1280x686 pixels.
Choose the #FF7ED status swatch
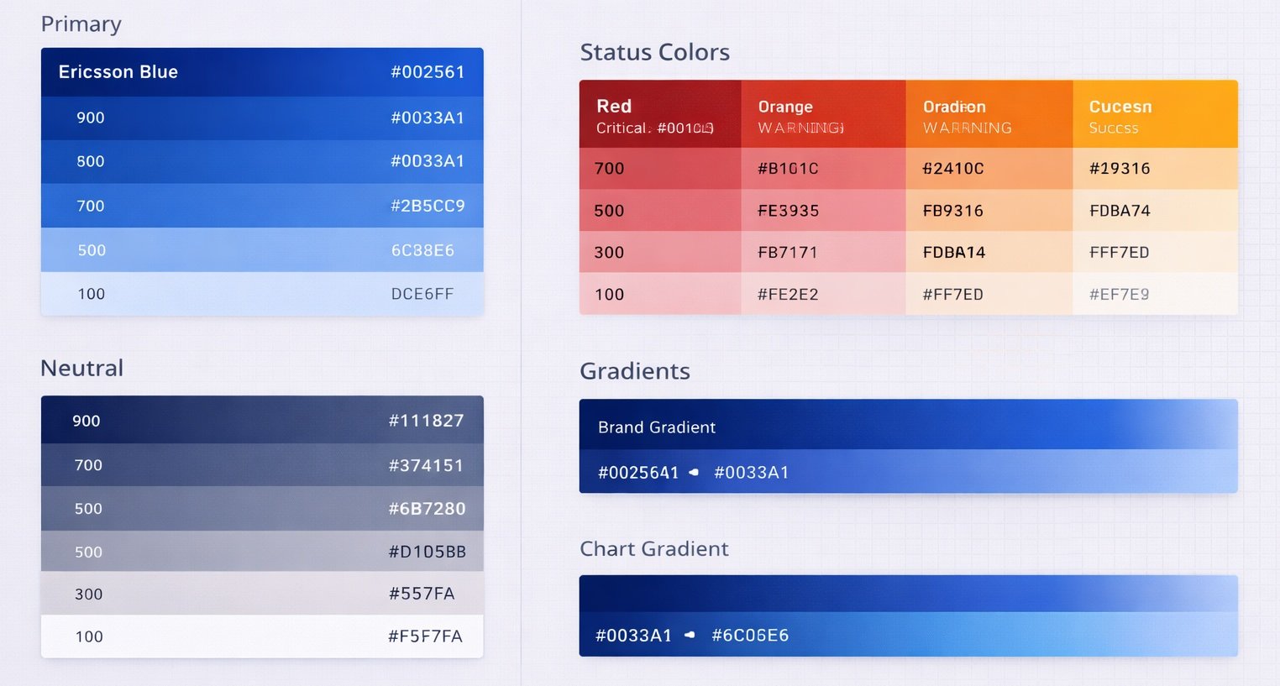point(989,294)
